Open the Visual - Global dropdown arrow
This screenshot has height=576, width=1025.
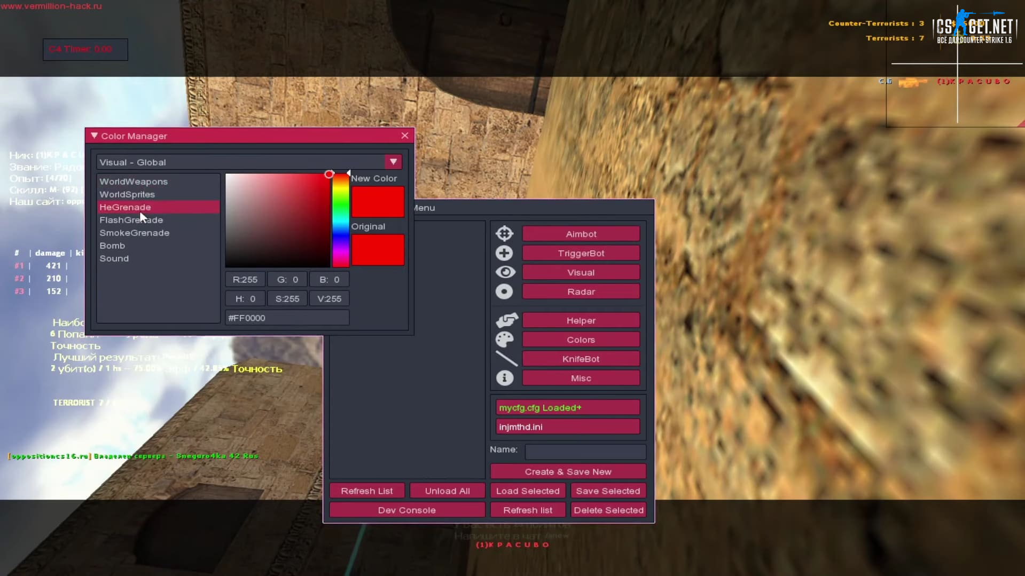click(x=393, y=162)
